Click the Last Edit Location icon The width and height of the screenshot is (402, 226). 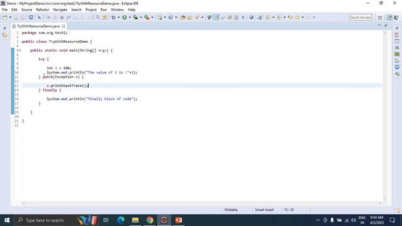click(290, 18)
